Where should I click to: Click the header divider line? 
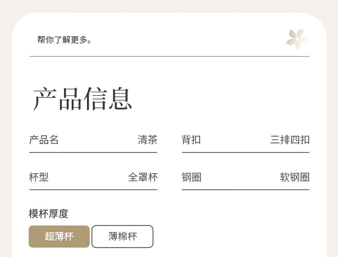tap(169, 56)
